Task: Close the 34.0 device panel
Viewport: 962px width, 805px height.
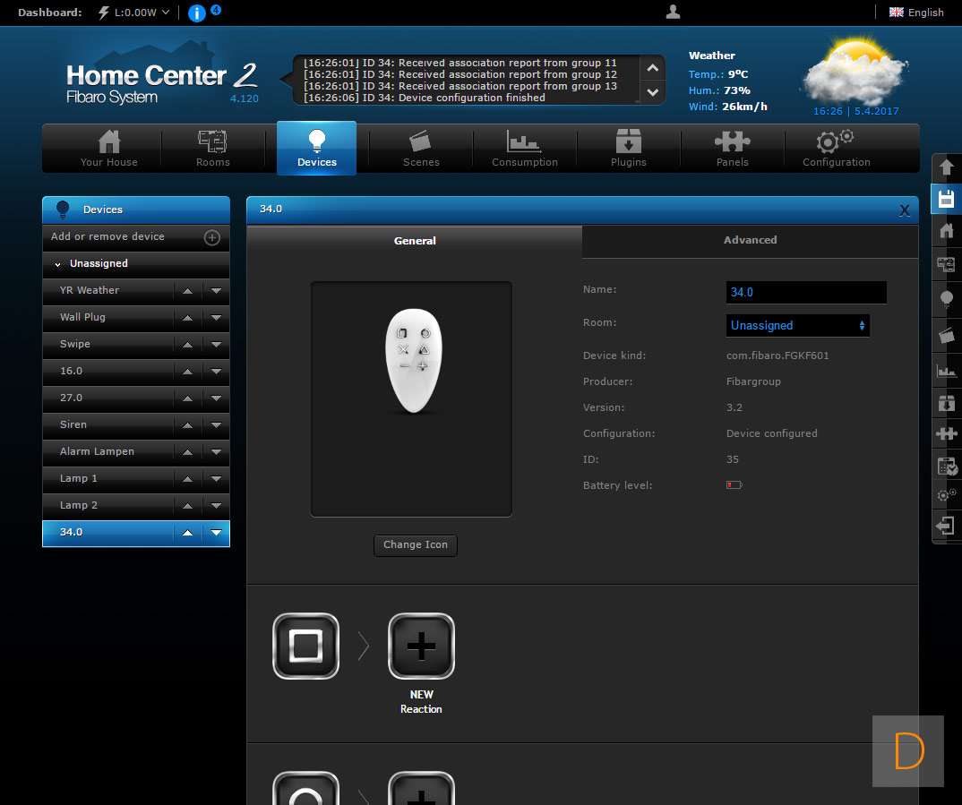Action: coord(904,210)
